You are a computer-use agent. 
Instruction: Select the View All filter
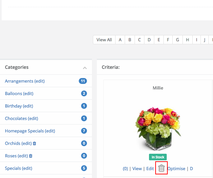click(104, 40)
